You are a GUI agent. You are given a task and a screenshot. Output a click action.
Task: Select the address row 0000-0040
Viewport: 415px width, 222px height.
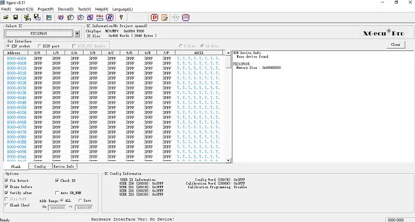[x=17, y=98]
